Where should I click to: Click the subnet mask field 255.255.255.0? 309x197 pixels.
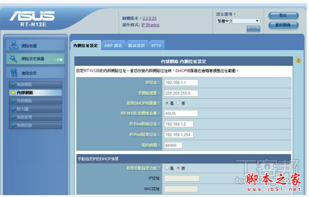181,93
